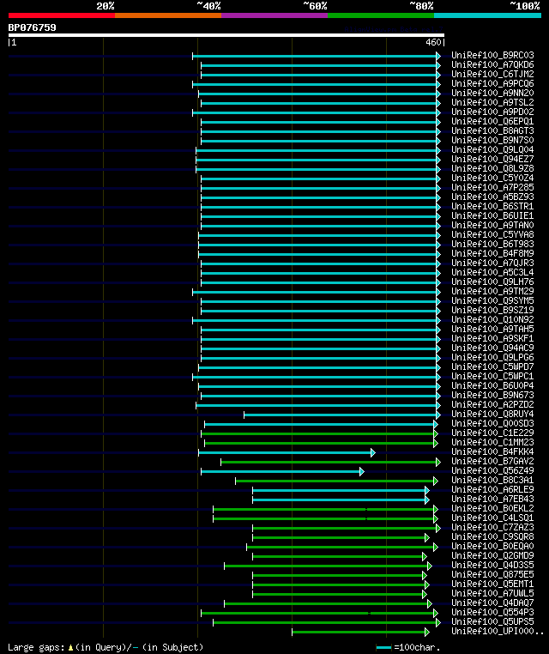Select the UniRef100_B9N673 label
This screenshot has height=654, width=549.
(492, 395)
